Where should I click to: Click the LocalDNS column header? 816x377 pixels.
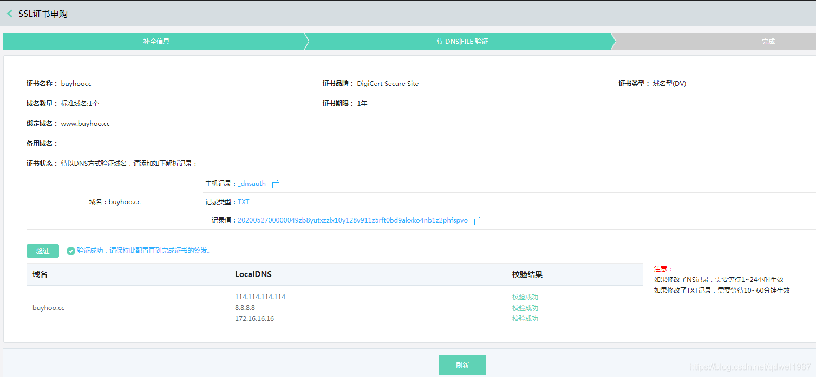pos(253,274)
